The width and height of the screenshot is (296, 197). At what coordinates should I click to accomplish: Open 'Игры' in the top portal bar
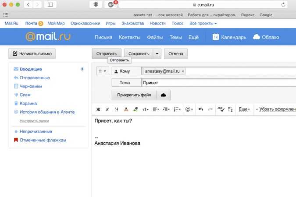tap(111, 23)
